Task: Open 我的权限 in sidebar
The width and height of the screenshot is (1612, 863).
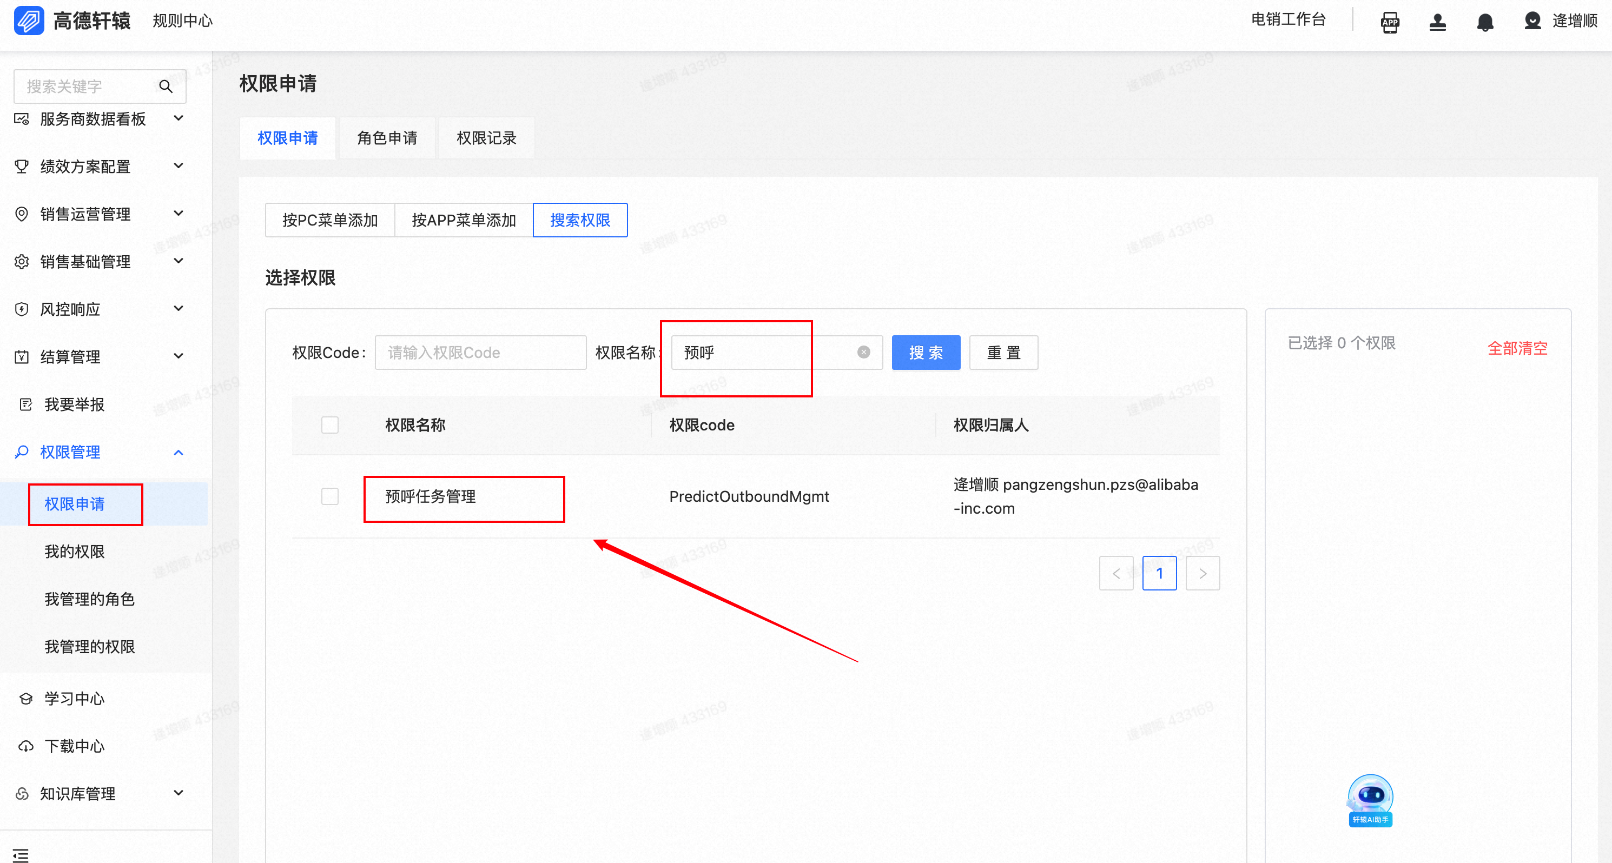Action: (75, 552)
